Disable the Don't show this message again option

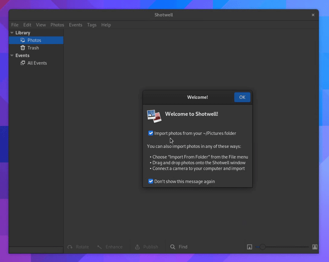click(151, 181)
